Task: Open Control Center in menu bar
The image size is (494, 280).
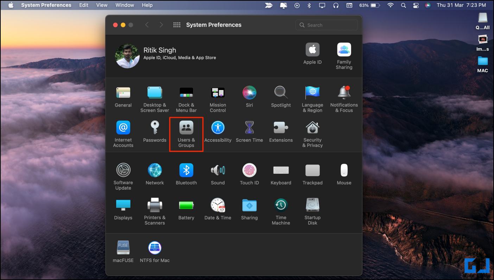Action: (416, 5)
